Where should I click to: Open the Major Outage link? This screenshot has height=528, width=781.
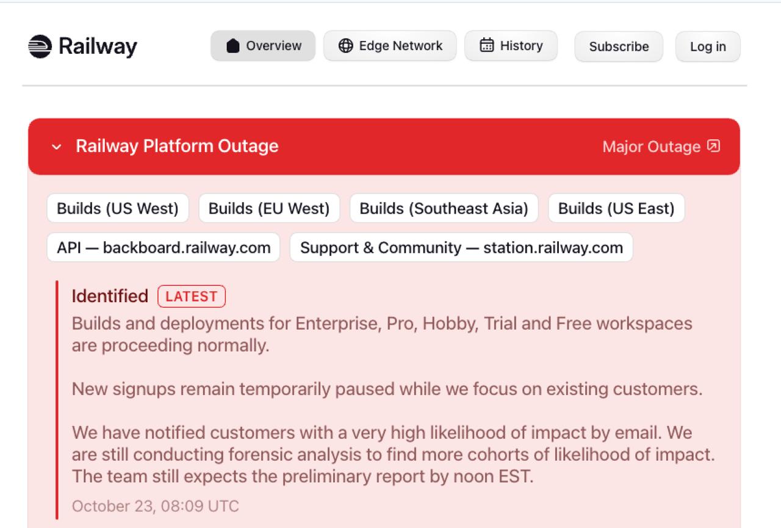coord(661,146)
